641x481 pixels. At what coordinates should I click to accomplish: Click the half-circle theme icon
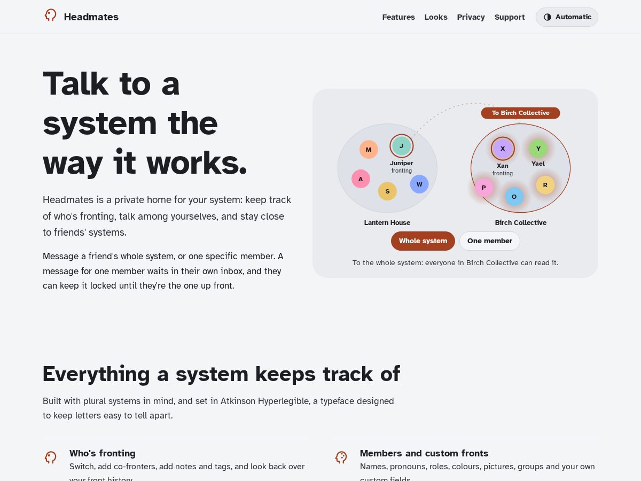point(548,17)
